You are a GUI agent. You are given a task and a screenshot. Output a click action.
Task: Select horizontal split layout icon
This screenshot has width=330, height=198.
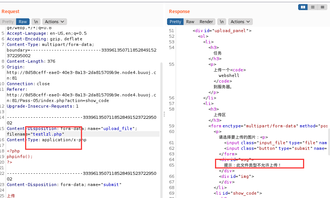[x=312, y=7]
